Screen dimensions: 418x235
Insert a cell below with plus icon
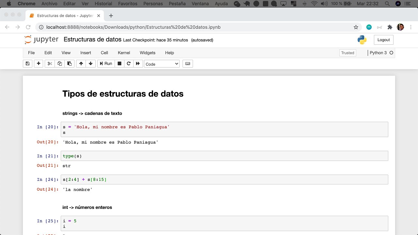point(39,64)
